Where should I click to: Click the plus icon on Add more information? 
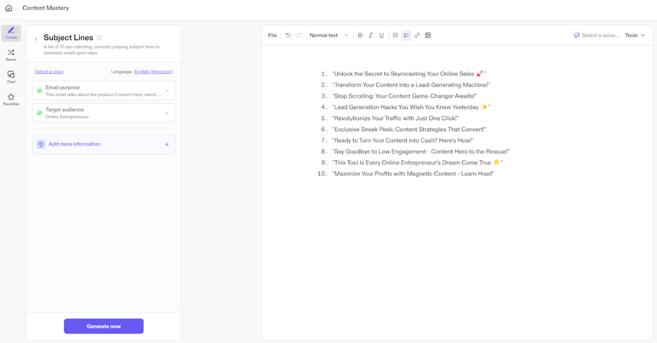pyautogui.click(x=167, y=144)
